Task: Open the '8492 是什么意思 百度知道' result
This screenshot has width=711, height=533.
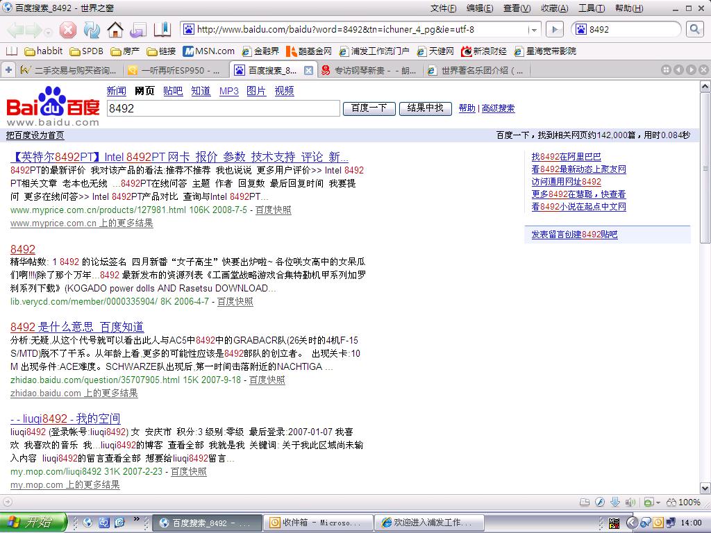Action: pos(77,327)
